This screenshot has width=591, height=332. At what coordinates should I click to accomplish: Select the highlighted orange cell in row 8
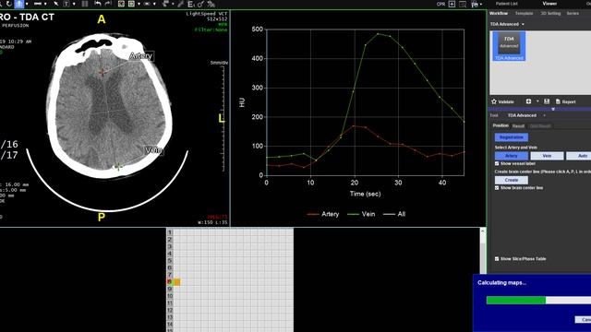click(176, 282)
